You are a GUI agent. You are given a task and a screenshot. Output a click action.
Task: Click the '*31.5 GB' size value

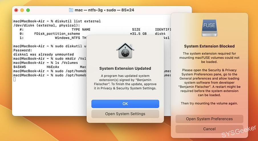click(138, 34)
